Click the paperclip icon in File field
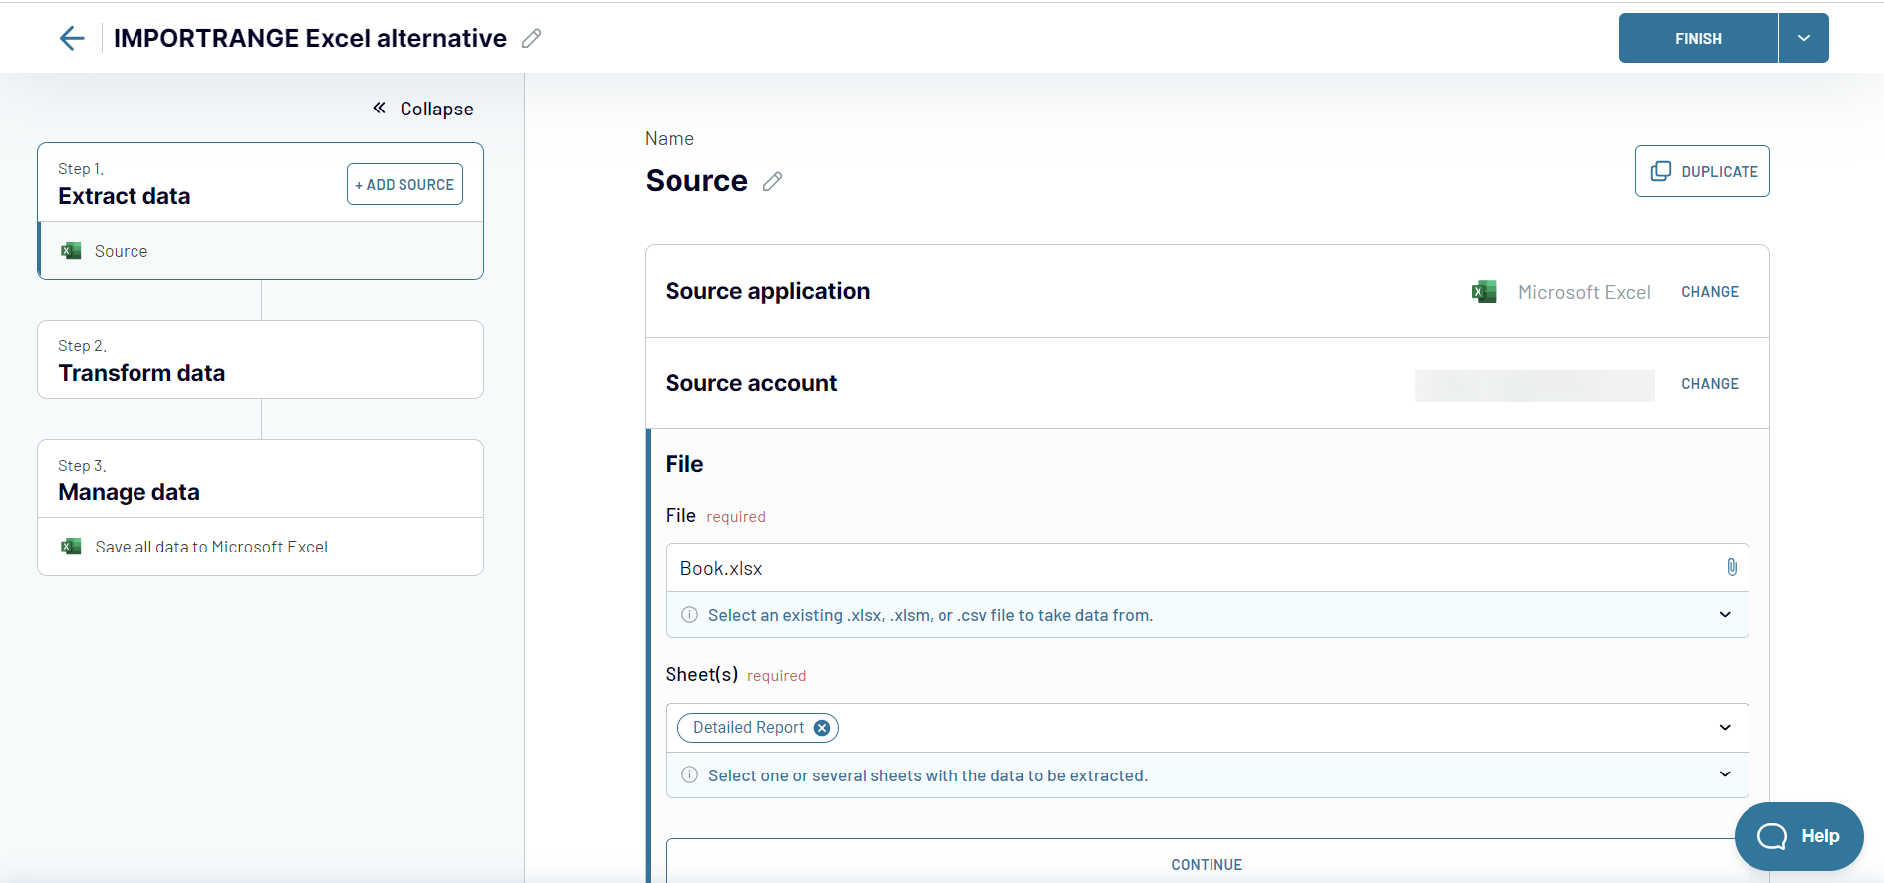1884x883 pixels. [1731, 567]
